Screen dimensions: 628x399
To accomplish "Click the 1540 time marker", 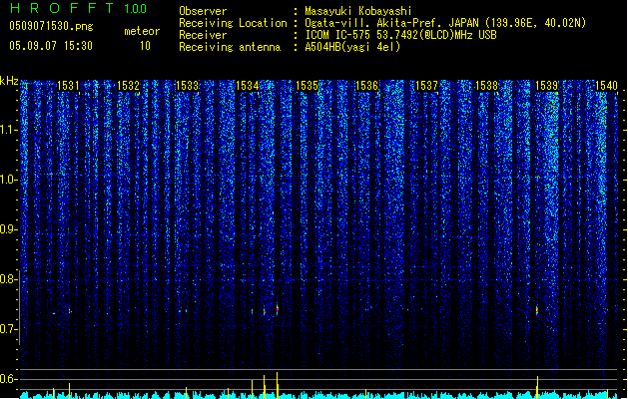I will (x=606, y=85).
